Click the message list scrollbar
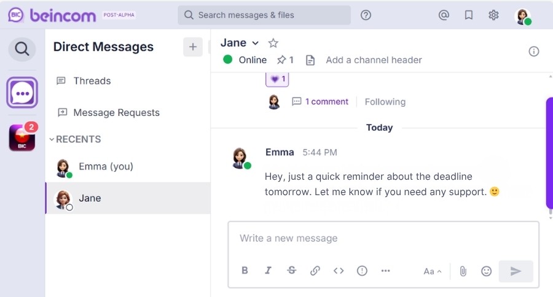 (549, 153)
